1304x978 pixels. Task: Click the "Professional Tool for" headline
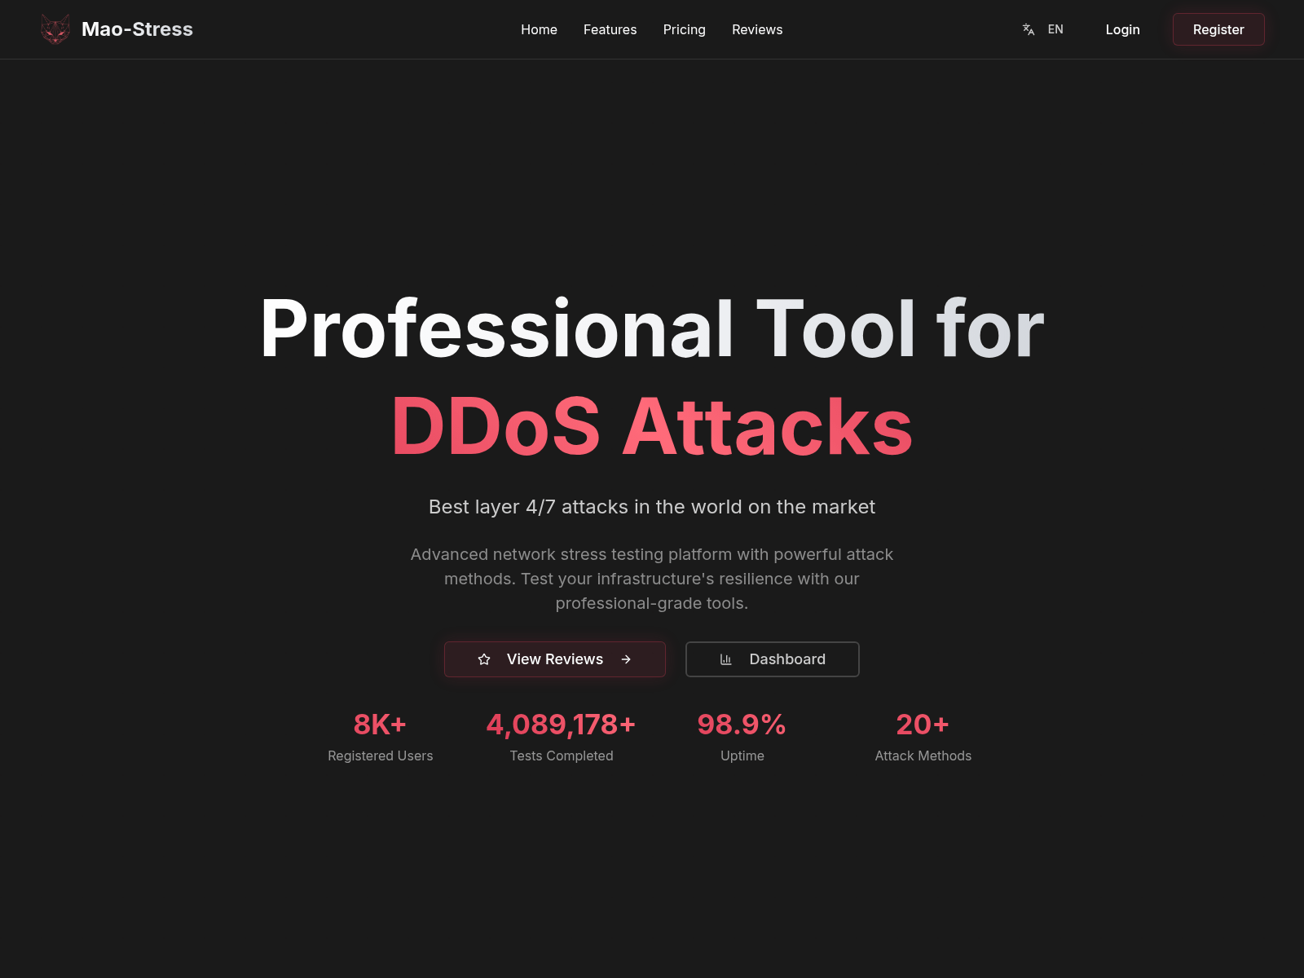tap(652, 328)
